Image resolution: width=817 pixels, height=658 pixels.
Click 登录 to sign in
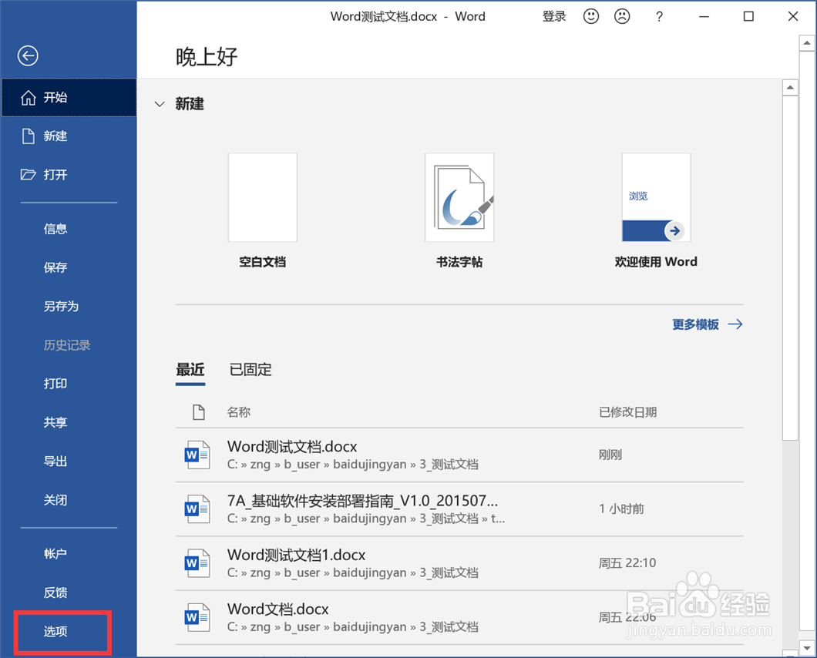[x=554, y=16]
